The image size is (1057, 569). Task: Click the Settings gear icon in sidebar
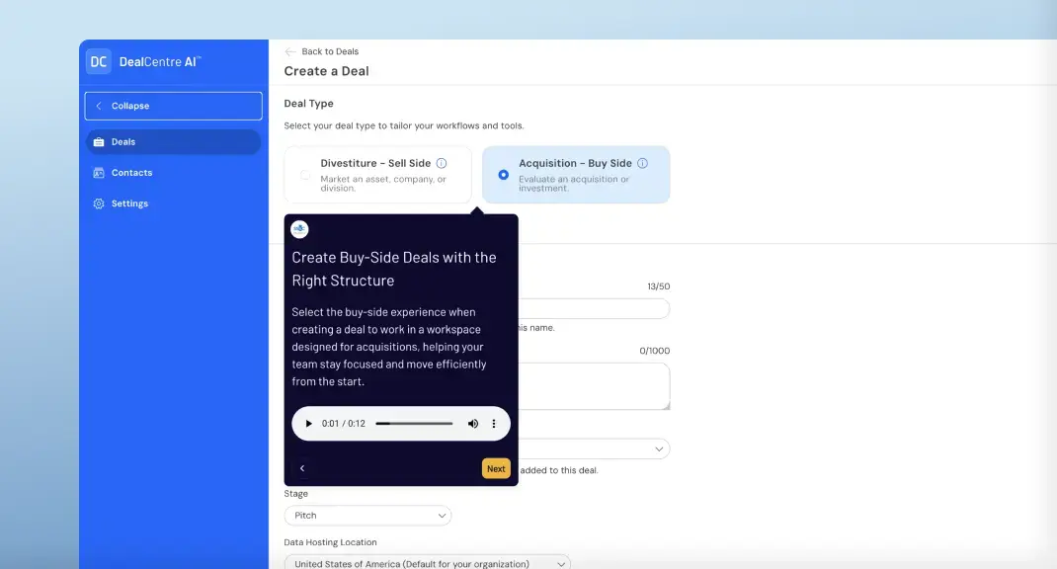pyautogui.click(x=99, y=203)
